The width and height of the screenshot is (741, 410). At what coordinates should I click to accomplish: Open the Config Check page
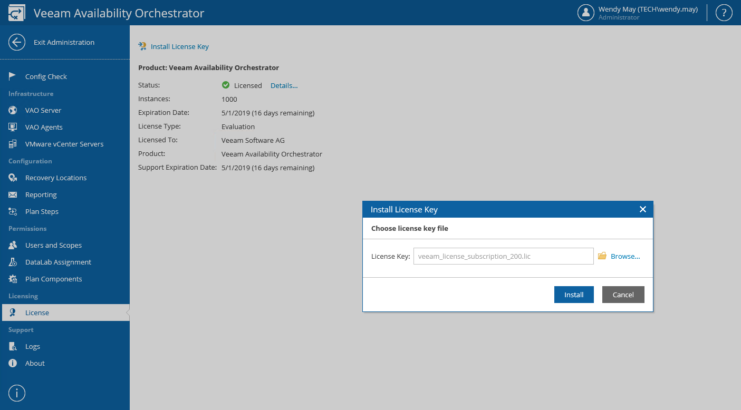tap(46, 76)
